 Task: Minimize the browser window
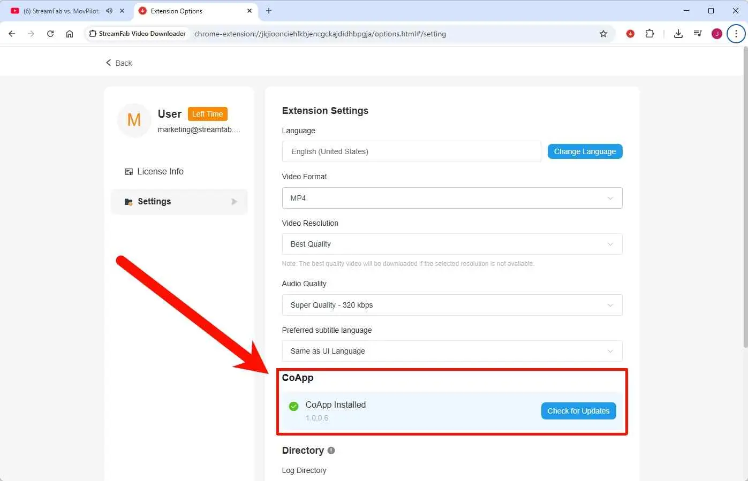point(686,11)
